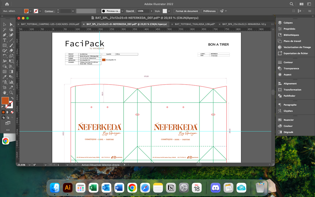This screenshot has height=197, width=315.
Task: Switch paint mode to Gradient
Action: (x=8, y=112)
